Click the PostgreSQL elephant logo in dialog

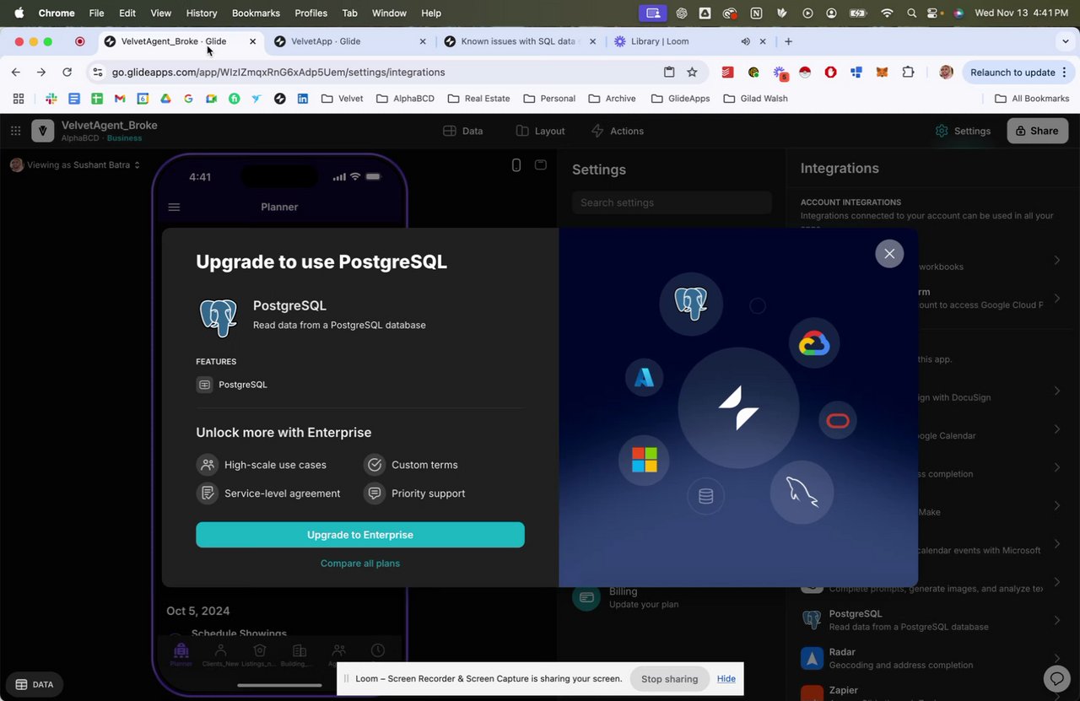[219, 318]
